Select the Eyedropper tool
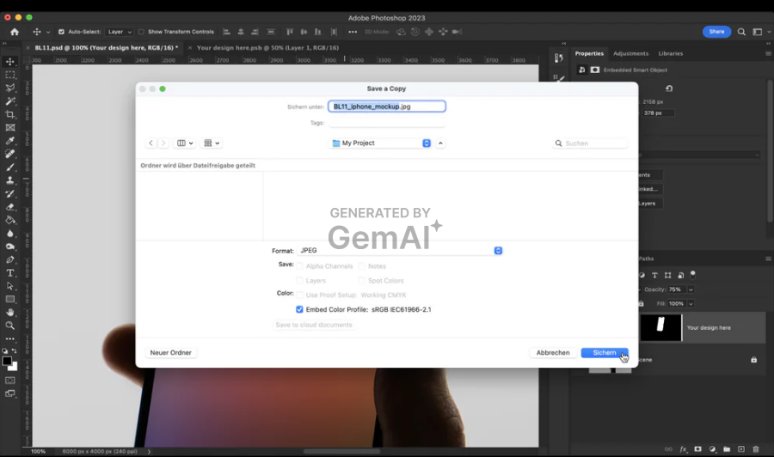 tap(9, 141)
